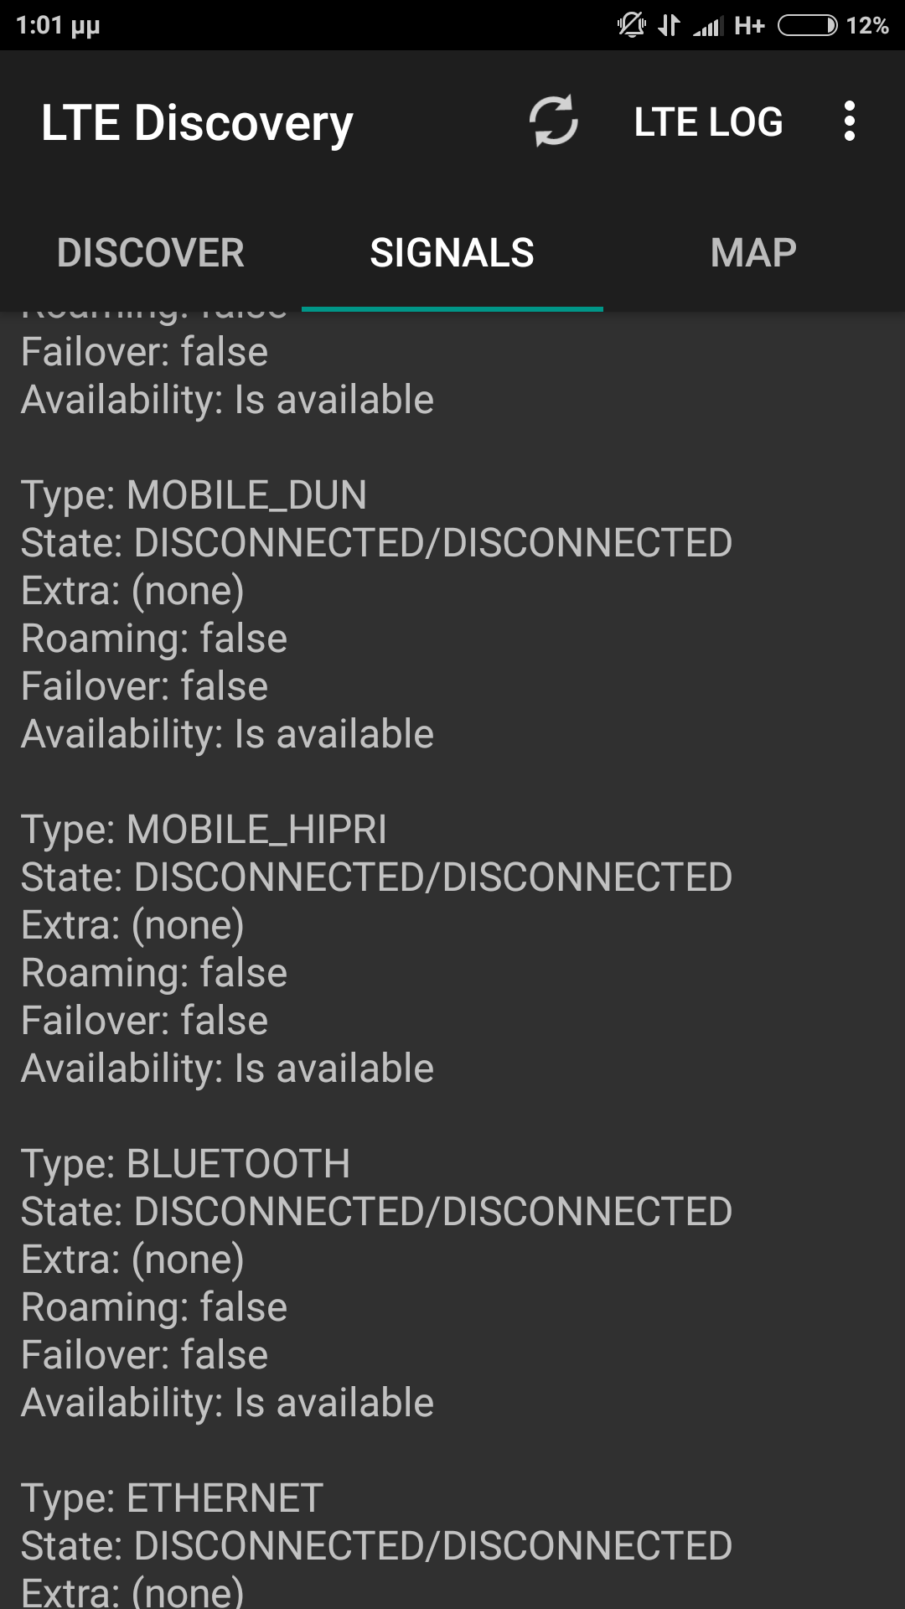Open the LTE LOG
Viewport: 905px width, 1609px height.
pyautogui.click(x=708, y=122)
